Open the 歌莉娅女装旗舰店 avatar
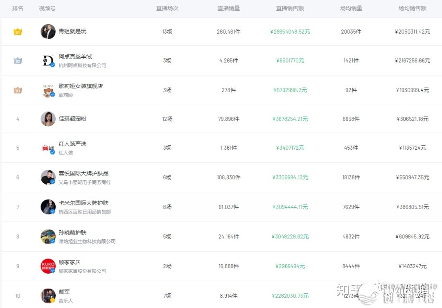This screenshot has height=308, width=442. [x=48, y=90]
